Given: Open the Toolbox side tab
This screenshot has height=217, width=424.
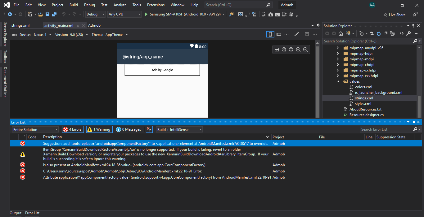Looking at the screenshot, I should tap(5, 57).
